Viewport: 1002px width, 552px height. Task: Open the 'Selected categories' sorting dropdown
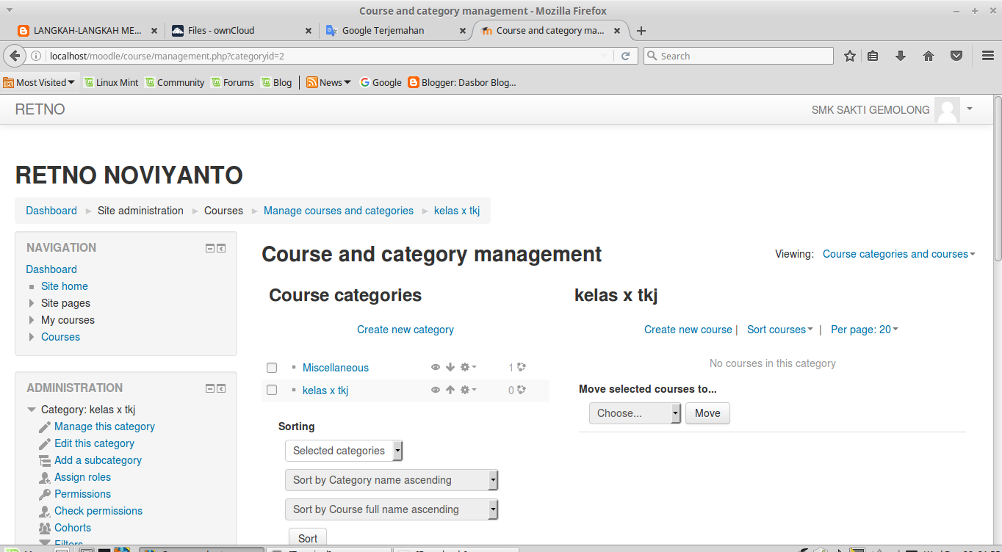344,451
